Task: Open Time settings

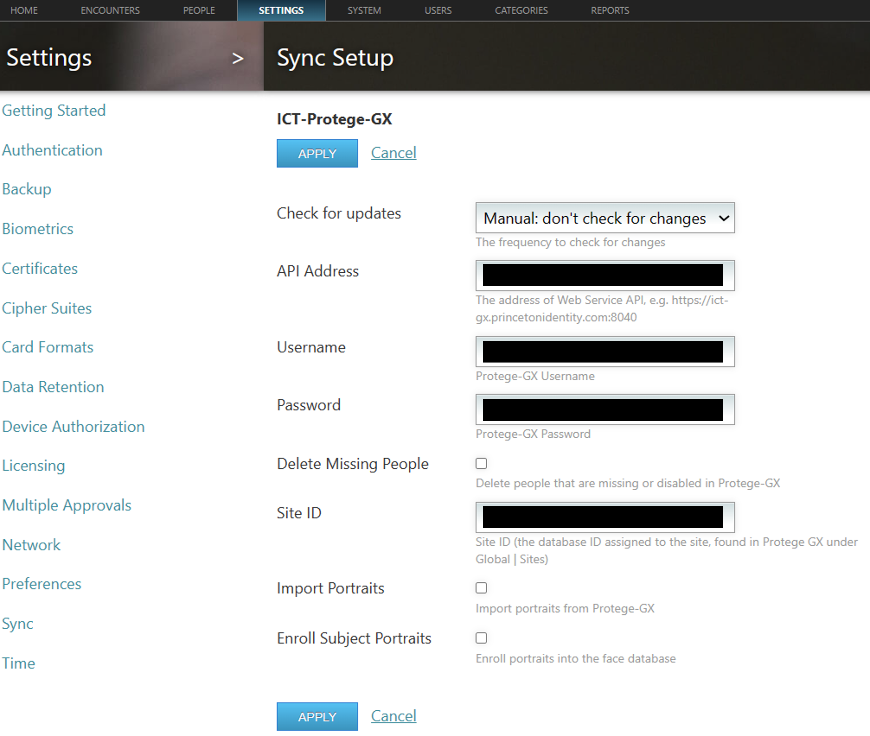Action: coord(18,663)
